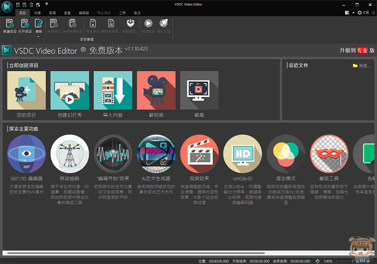
Task: Click the 导出项目 rocket icon
Action: pos(164,23)
